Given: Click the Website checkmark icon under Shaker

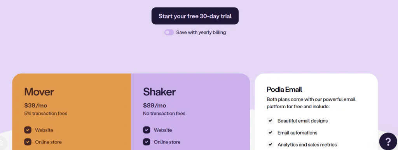Looking at the screenshot, I should tap(147, 130).
